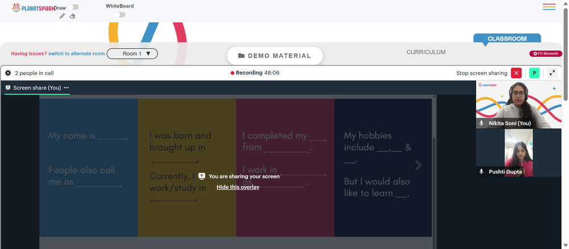The image size is (569, 249).
Task: Toggle the Draw switch
Action: [x=73, y=7]
